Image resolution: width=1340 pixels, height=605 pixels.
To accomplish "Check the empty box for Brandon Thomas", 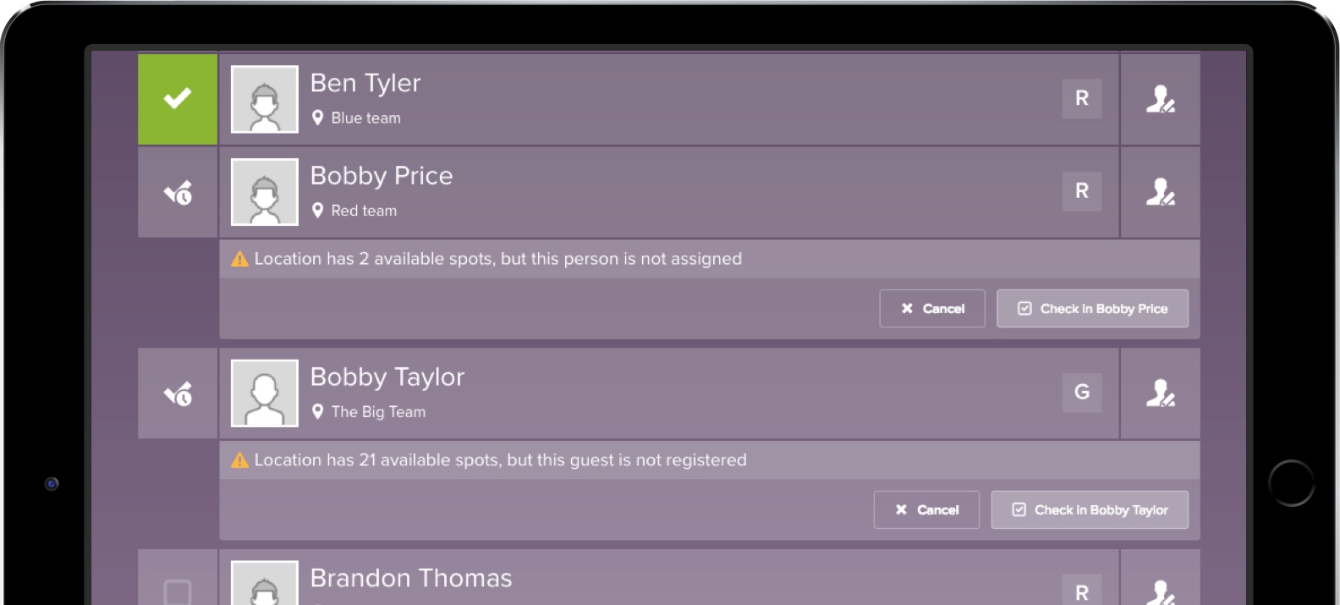I will pyautogui.click(x=178, y=591).
